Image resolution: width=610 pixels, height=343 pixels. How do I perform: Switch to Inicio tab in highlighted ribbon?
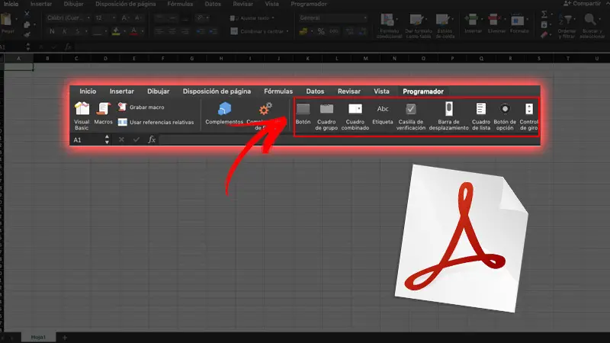click(x=88, y=91)
